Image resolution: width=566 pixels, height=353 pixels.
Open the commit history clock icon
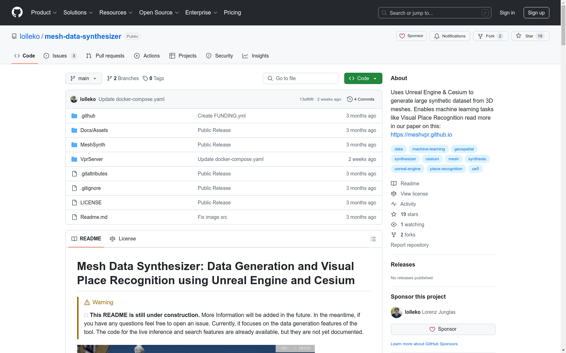click(350, 99)
